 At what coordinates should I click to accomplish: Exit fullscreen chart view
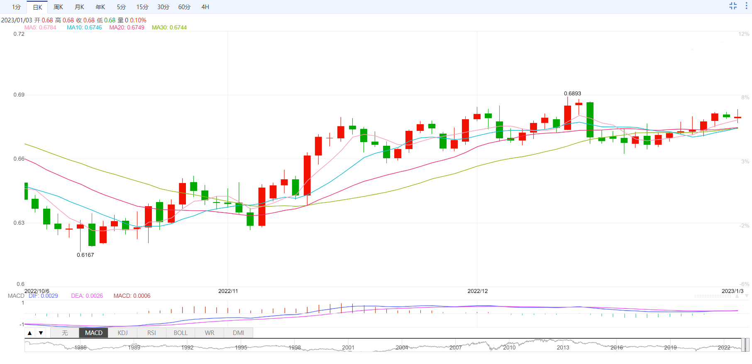pyautogui.click(x=733, y=6)
